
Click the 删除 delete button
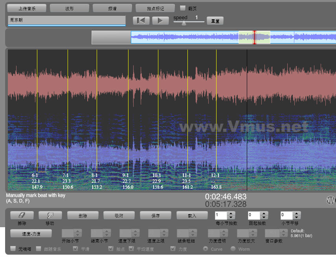tap(83, 215)
